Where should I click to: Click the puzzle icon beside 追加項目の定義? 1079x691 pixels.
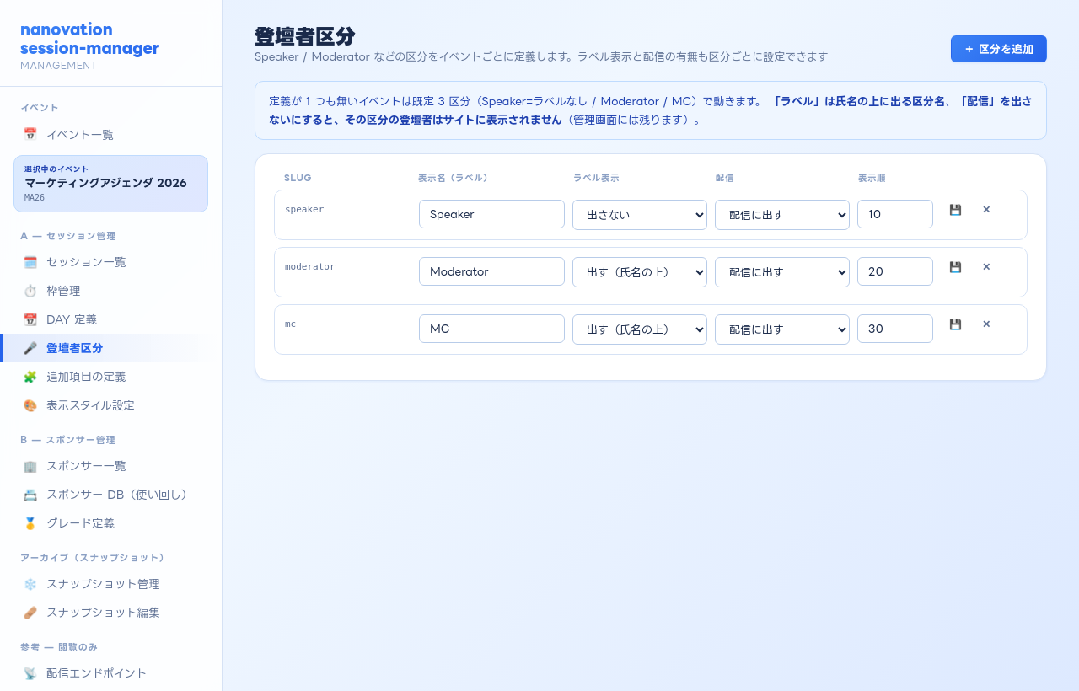point(30,378)
